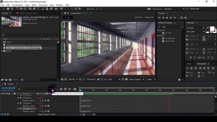The width and height of the screenshot is (217, 122).
Task: Toggle Z Rotation expression enable switch
Action: click(40, 111)
